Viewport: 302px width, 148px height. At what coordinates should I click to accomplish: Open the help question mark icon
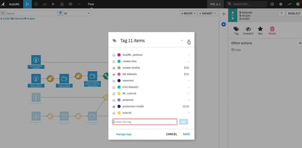point(281,4)
